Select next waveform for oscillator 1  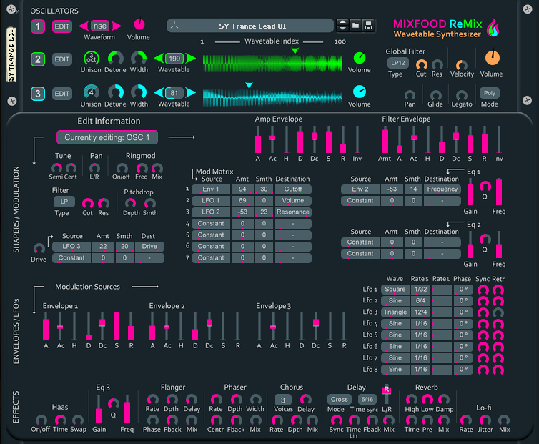[x=117, y=26]
